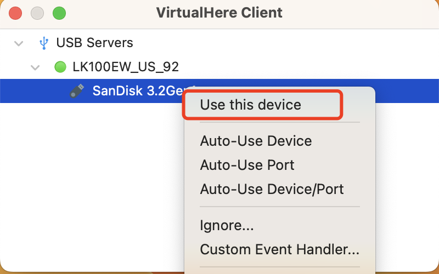Maximize window with the green button
The height and width of the screenshot is (274, 439).
click(59, 12)
